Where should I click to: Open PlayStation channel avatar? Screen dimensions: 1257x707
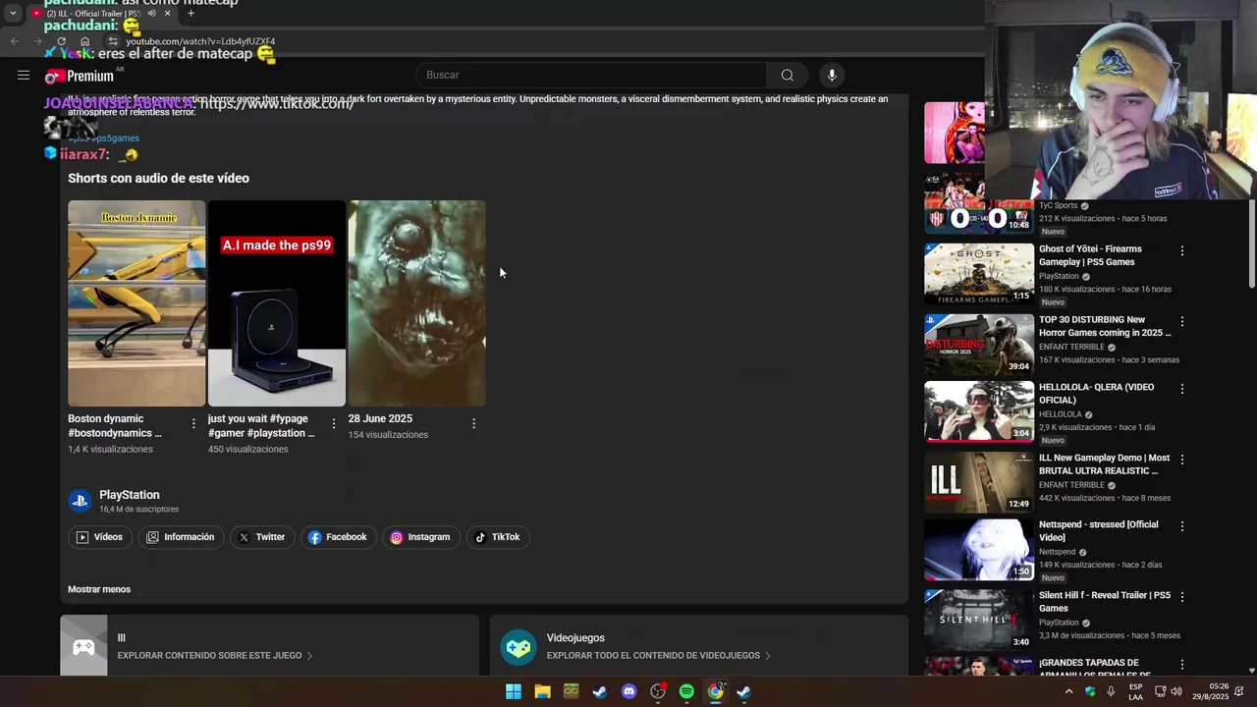point(80,501)
